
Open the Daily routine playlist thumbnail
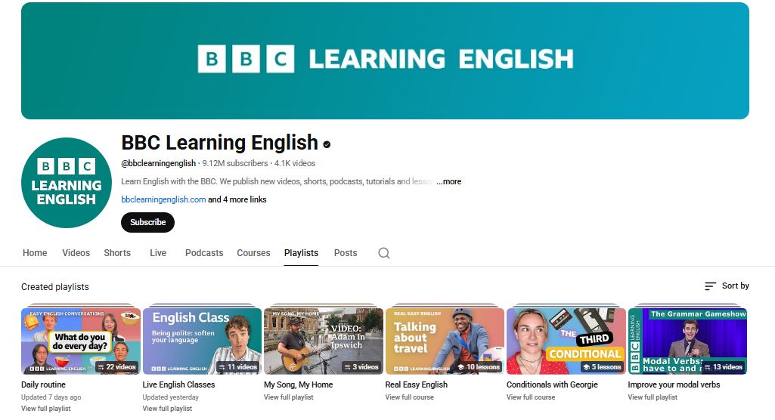(81, 341)
